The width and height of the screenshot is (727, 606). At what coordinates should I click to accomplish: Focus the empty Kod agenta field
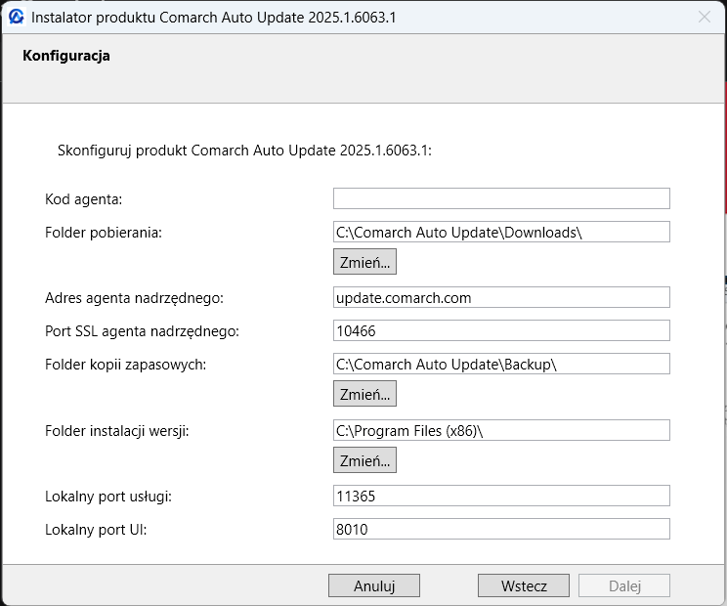click(501, 198)
